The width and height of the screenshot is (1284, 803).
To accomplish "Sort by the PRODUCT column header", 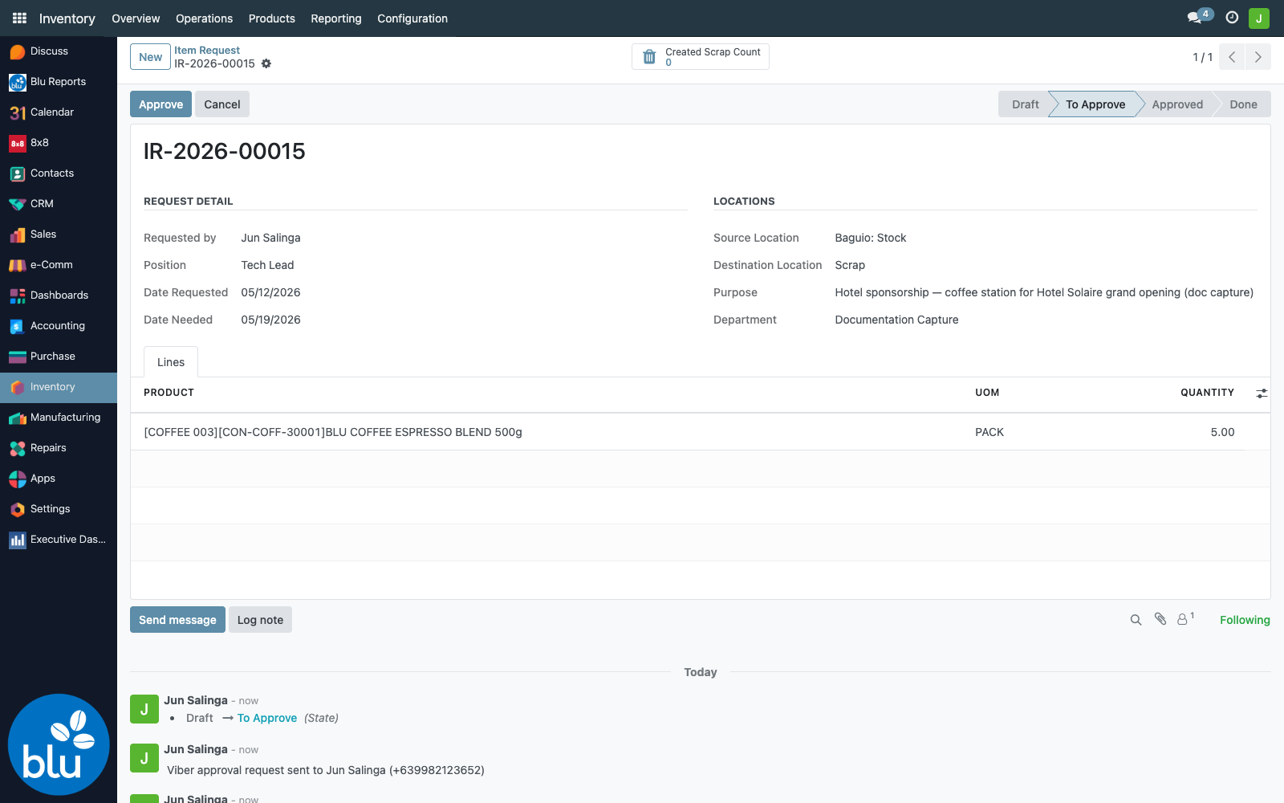I will pyautogui.click(x=169, y=393).
